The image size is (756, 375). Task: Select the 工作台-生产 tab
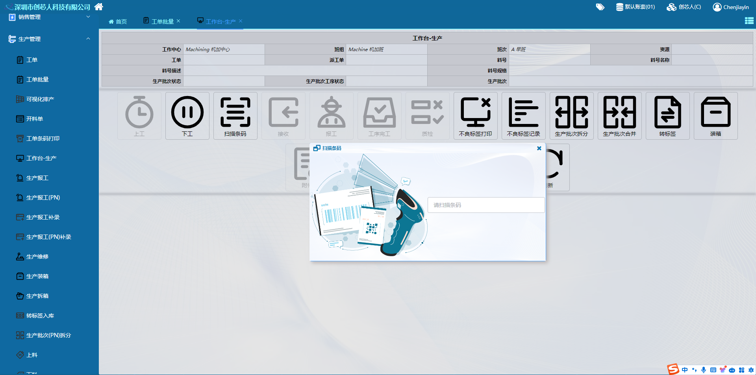click(x=217, y=21)
